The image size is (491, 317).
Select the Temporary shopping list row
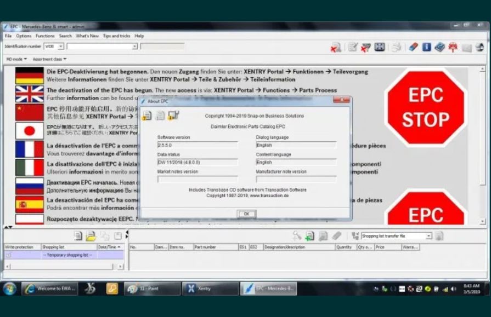tap(64, 255)
